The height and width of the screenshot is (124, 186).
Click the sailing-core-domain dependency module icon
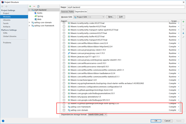click(69, 110)
